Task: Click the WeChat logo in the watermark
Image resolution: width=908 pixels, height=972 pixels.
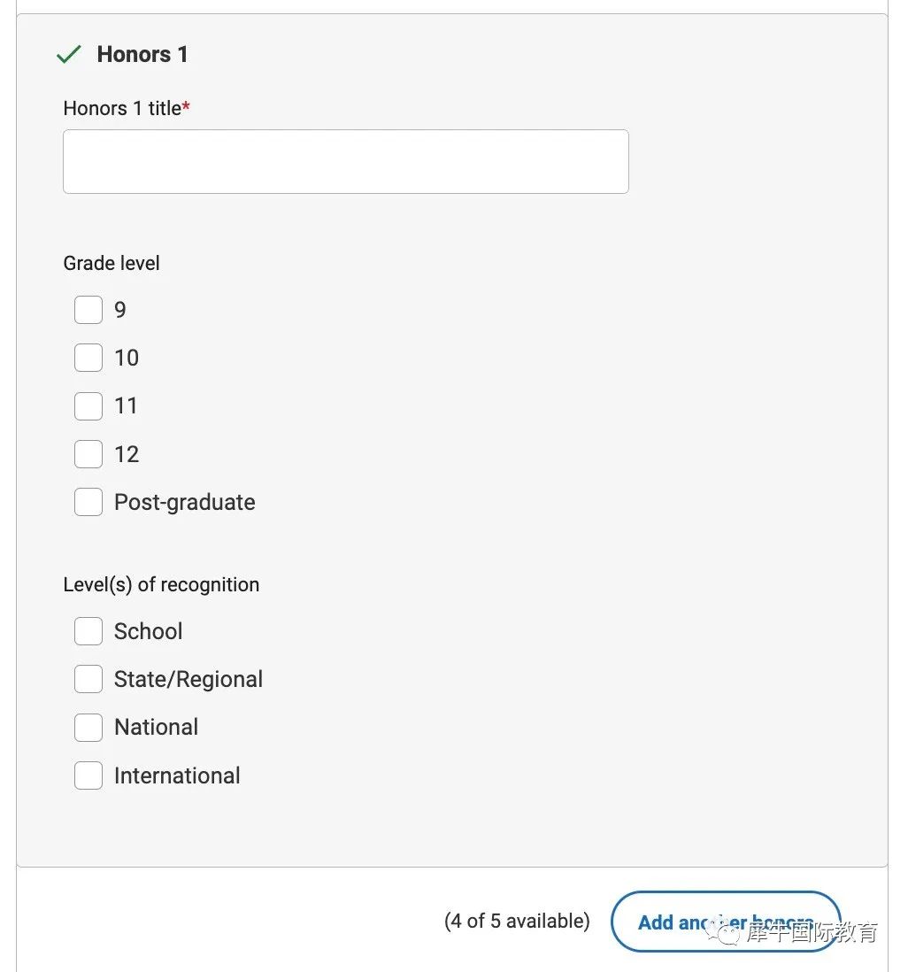Action: (x=725, y=930)
